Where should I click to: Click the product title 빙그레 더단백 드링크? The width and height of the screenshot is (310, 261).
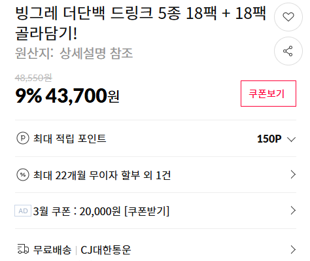point(141,23)
